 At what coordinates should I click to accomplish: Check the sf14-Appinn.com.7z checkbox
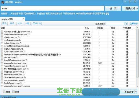(2, 37)
